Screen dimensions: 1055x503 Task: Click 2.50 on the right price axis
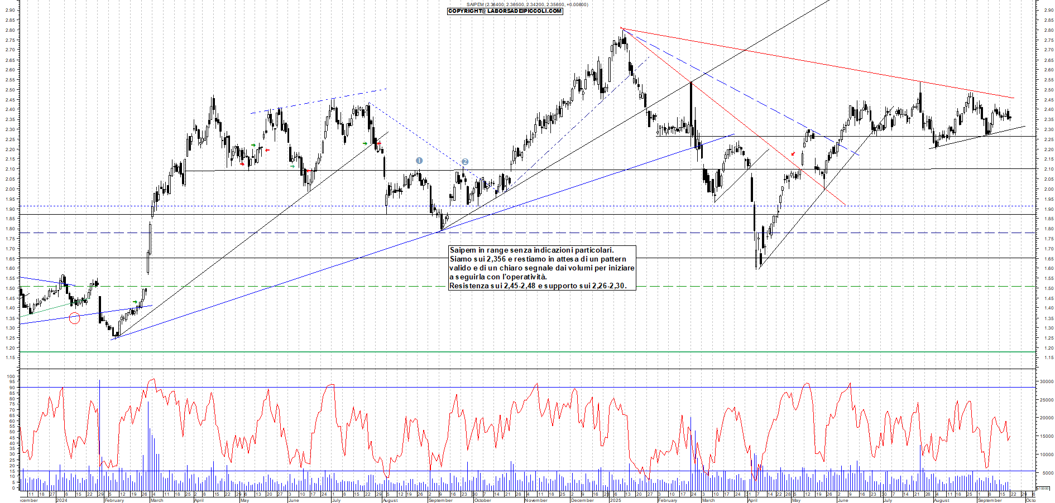pos(1048,90)
